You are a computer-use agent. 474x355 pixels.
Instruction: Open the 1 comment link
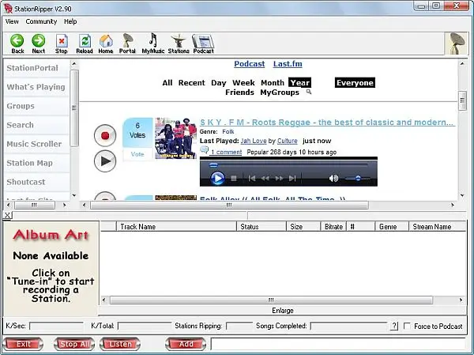226,152
